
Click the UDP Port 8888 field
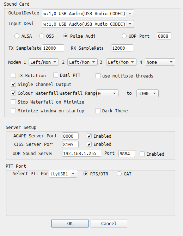164,36
